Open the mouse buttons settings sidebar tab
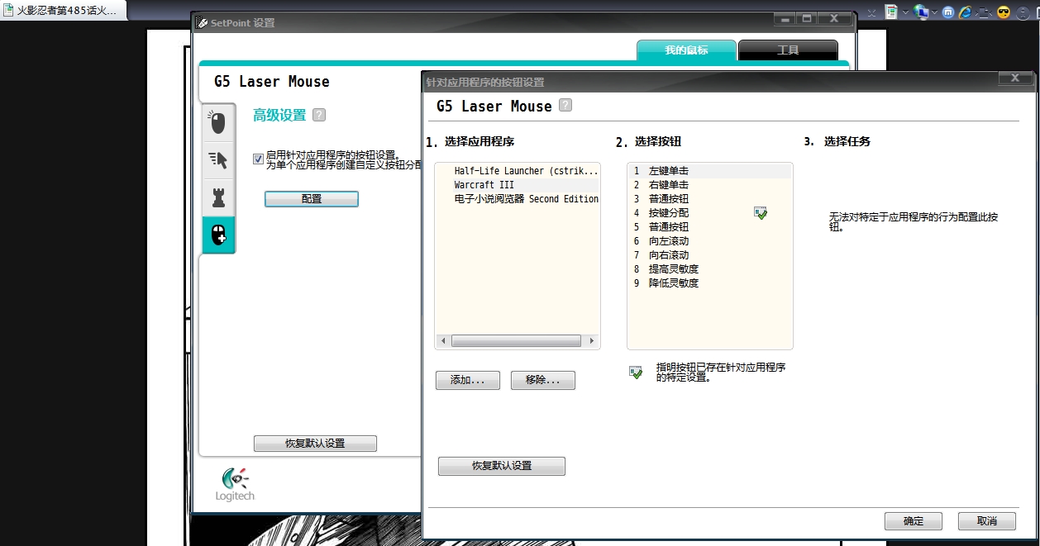The width and height of the screenshot is (1040, 546). tap(218, 123)
